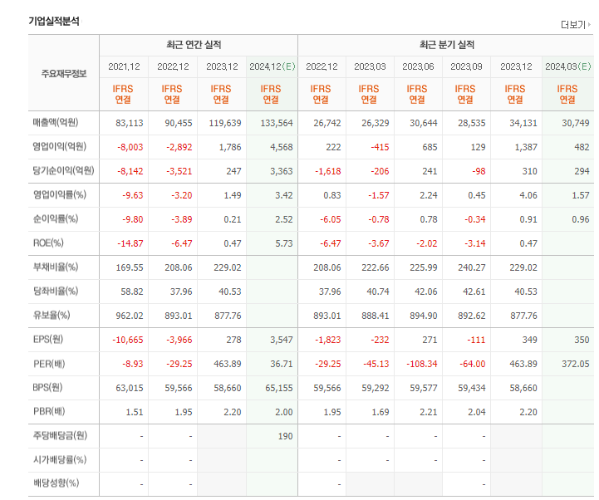
Task: Click the sales value 133,564
Action: 277,124
